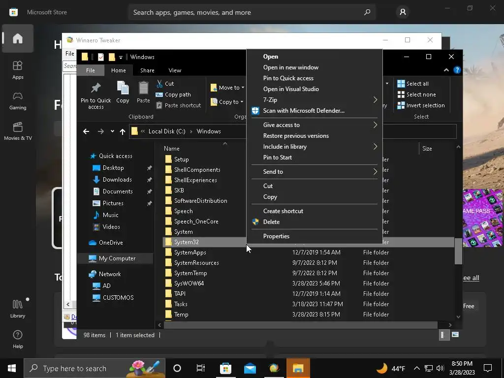Go up one folder level arrow
The width and height of the screenshot is (504, 378).
coord(123,131)
